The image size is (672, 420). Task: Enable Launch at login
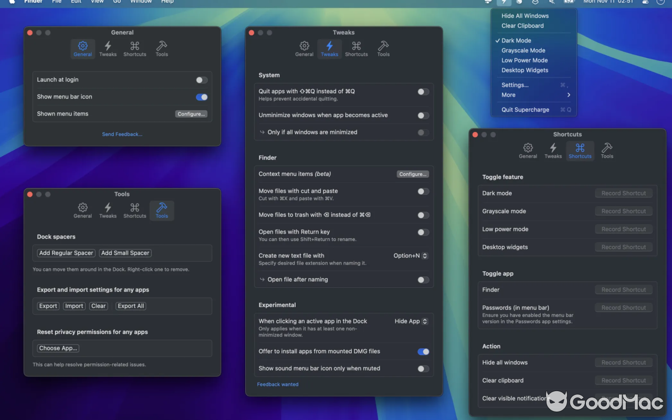click(201, 80)
